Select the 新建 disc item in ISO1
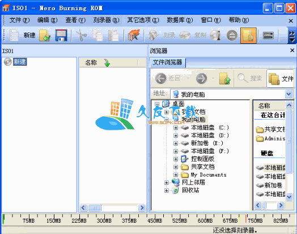 (x=20, y=62)
